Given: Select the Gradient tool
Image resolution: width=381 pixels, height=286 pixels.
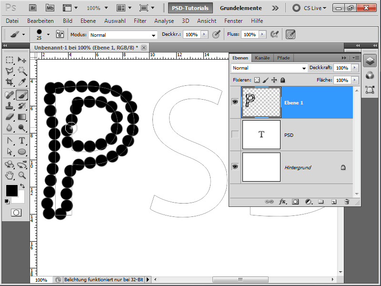Looking at the screenshot, I should coord(22,117).
